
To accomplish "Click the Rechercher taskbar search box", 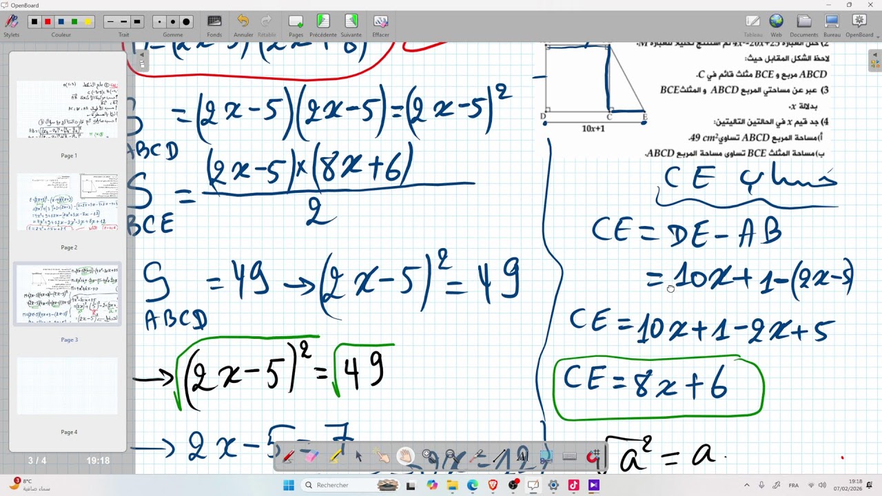I will (x=350, y=485).
